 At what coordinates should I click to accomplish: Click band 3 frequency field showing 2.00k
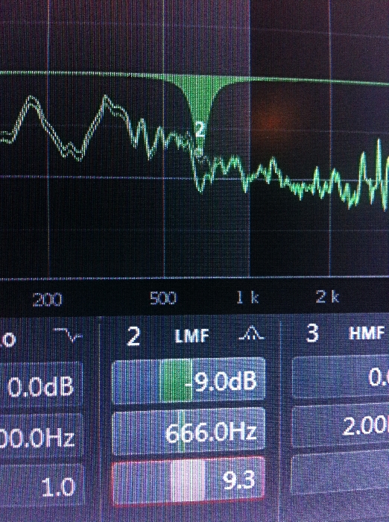coord(341,425)
